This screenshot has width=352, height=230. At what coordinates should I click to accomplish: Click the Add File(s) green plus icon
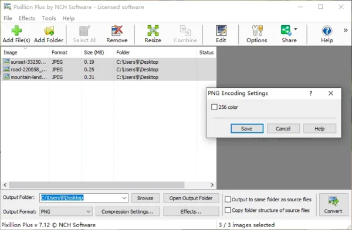tap(16, 30)
